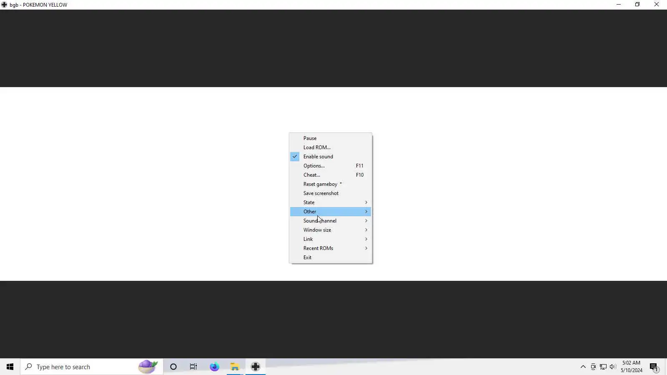Choose Save screenshot from the menu
This screenshot has width=667, height=375.
pyautogui.click(x=330, y=193)
